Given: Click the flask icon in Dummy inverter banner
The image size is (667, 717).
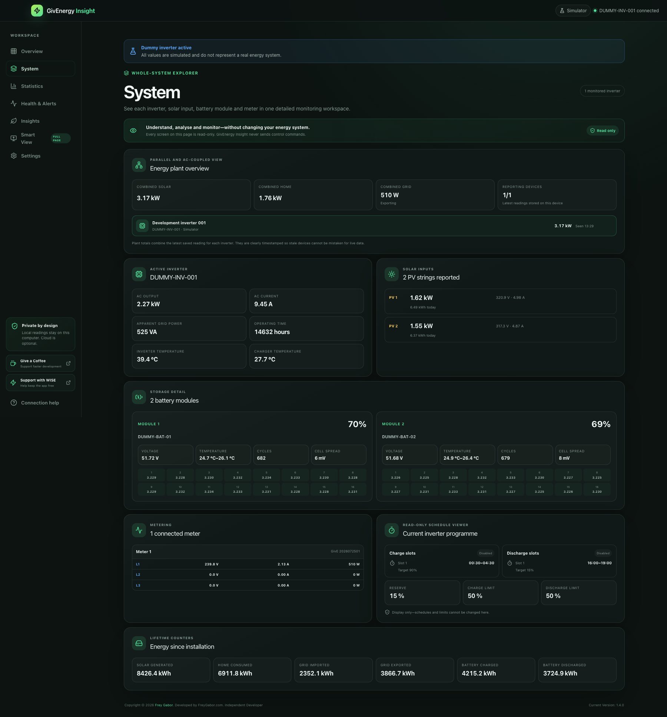Looking at the screenshot, I should tap(133, 51).
